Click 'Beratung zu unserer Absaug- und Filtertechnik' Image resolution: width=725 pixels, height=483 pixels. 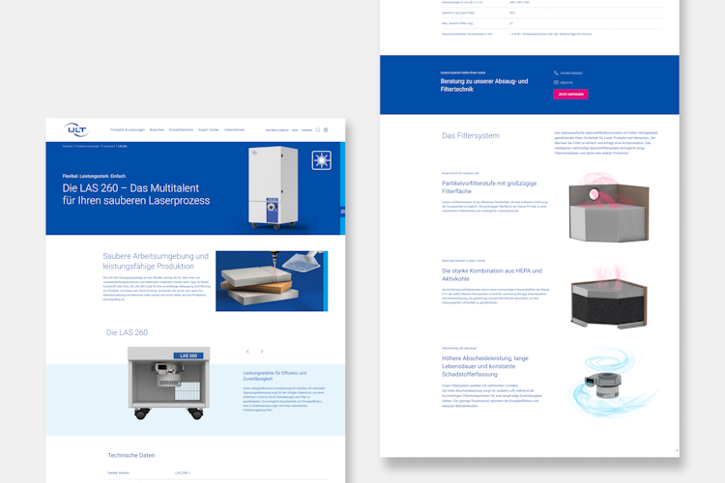(484, 85)
